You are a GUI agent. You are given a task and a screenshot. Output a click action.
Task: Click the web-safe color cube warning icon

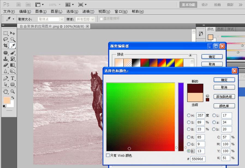(x=207, y=96)
